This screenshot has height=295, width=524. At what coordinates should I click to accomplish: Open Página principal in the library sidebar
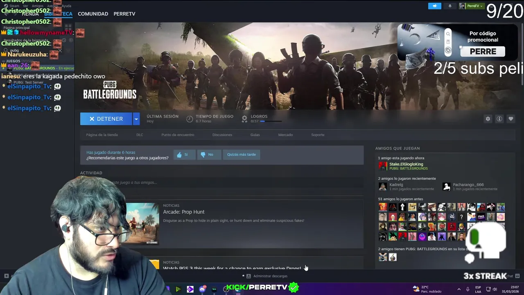point(16,28)
